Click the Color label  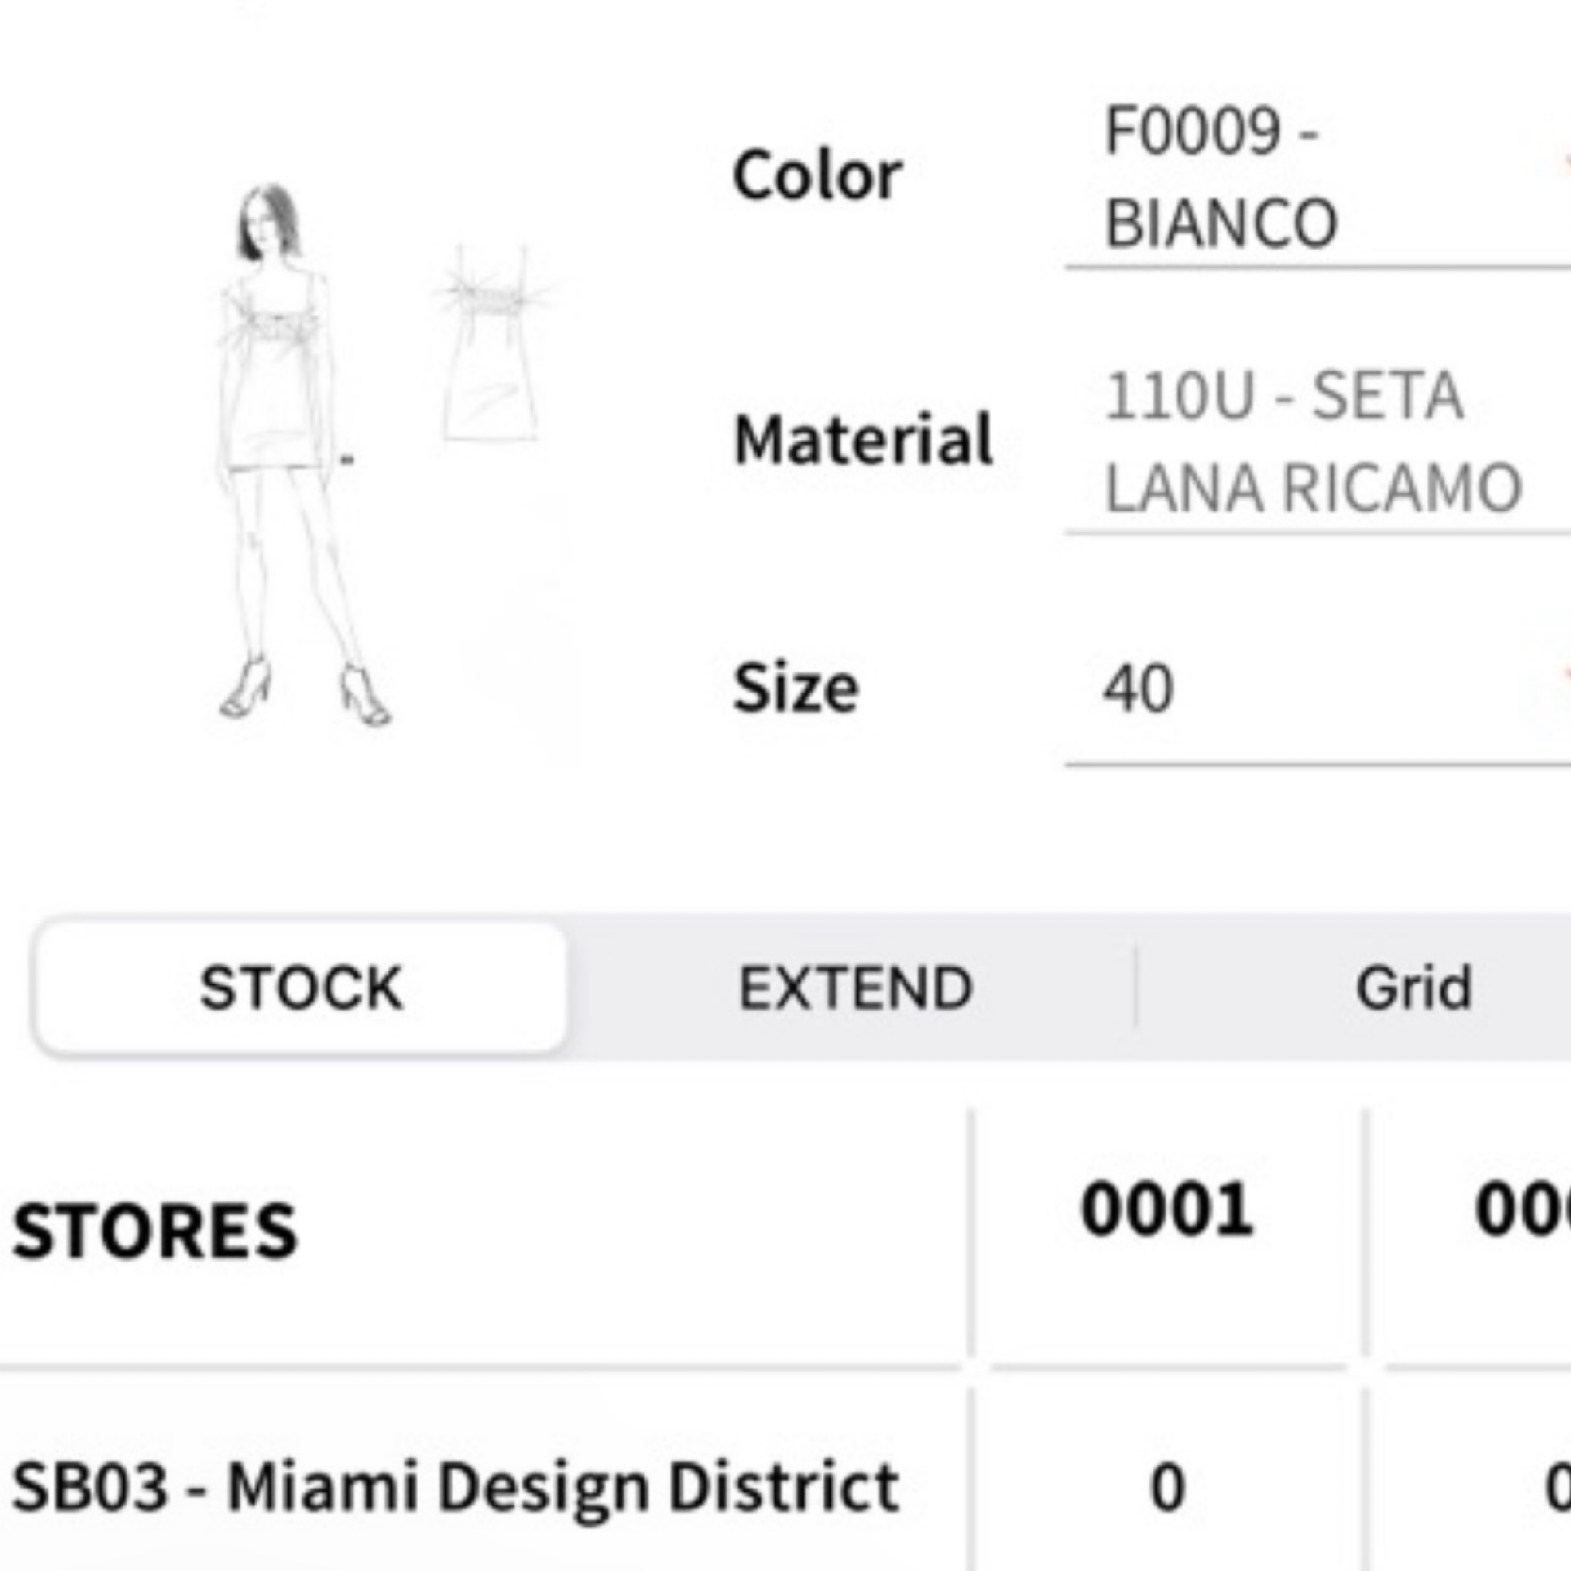pyautogui.click(x=817, y=176)
